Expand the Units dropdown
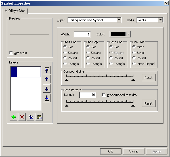The image size is (170, 157). coord(160,20)
